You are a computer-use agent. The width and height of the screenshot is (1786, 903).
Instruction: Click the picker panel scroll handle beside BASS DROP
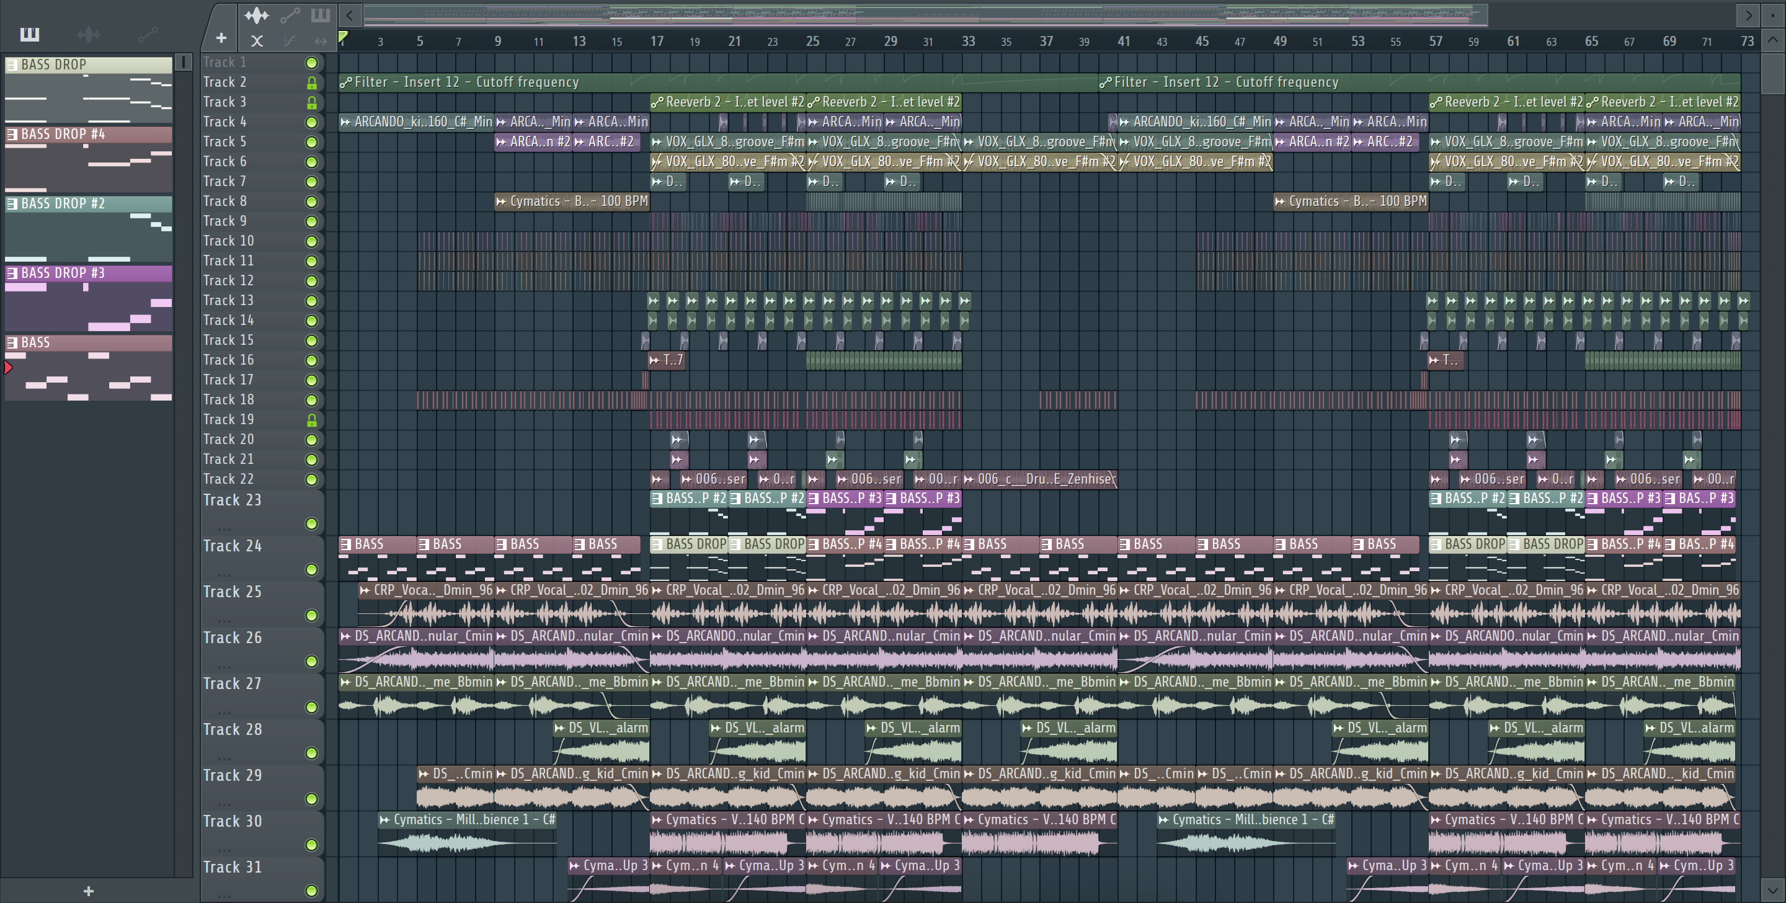(x=183, y=63)
